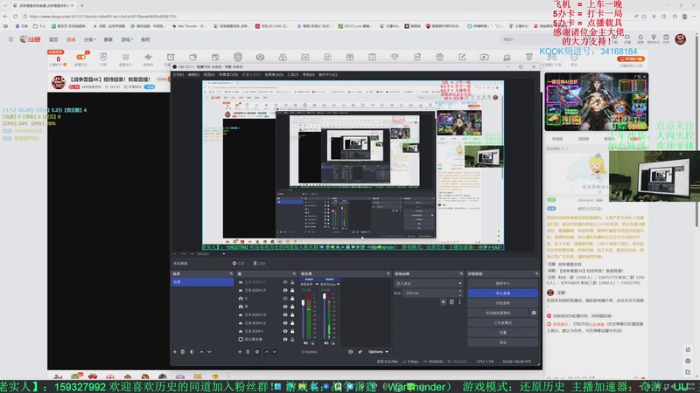Open OBS 场景集合(S) menu
Screen dimensions: 700x393
pos(274,74)
